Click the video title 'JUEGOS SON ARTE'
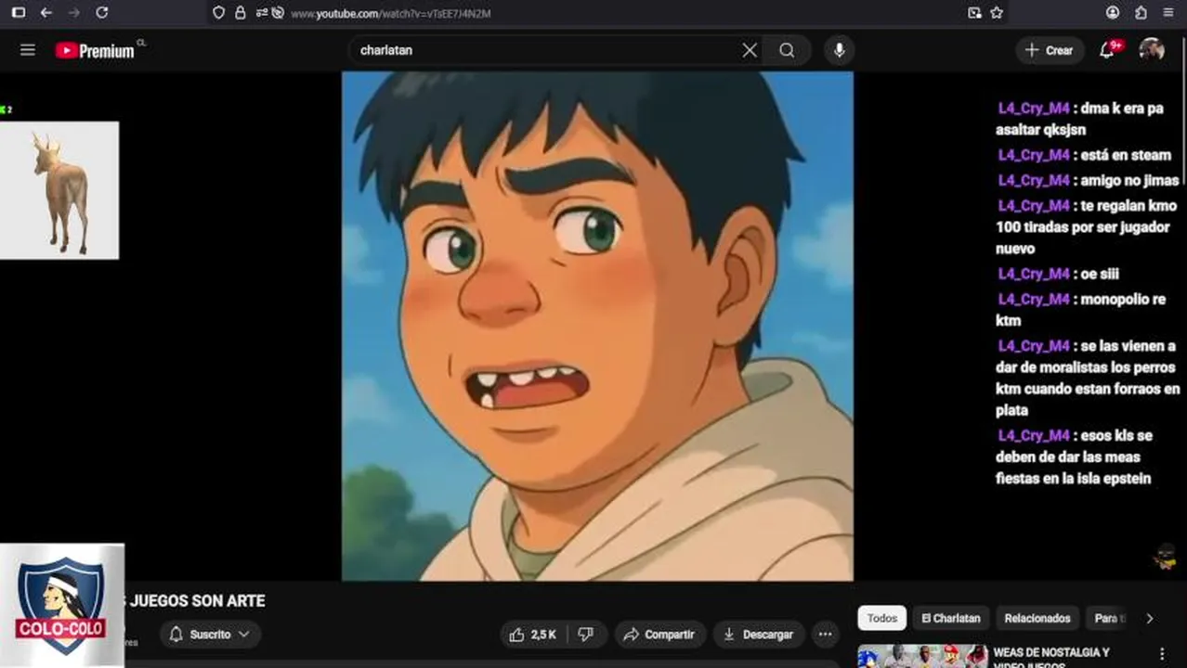This screenshot has height=668, width=1187. 198,601
